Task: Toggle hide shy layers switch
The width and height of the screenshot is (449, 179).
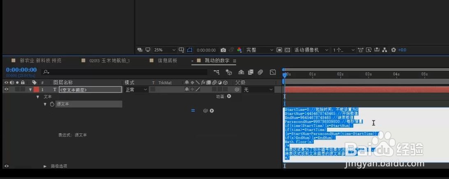Action: click(x=241, y=72)
